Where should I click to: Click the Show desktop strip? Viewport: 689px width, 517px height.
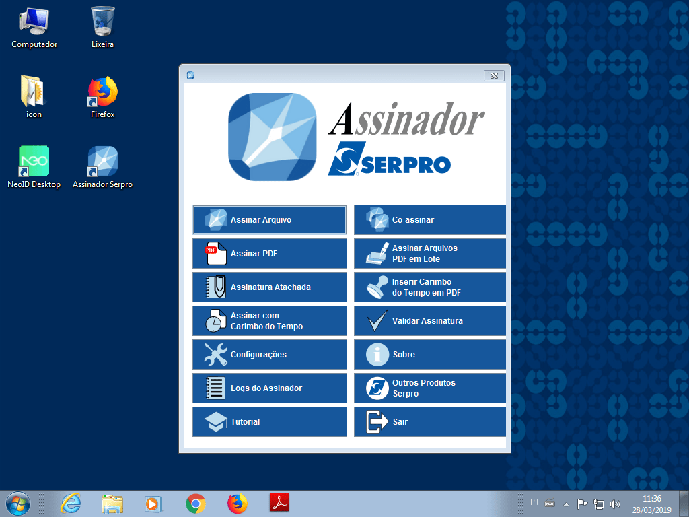684,504
